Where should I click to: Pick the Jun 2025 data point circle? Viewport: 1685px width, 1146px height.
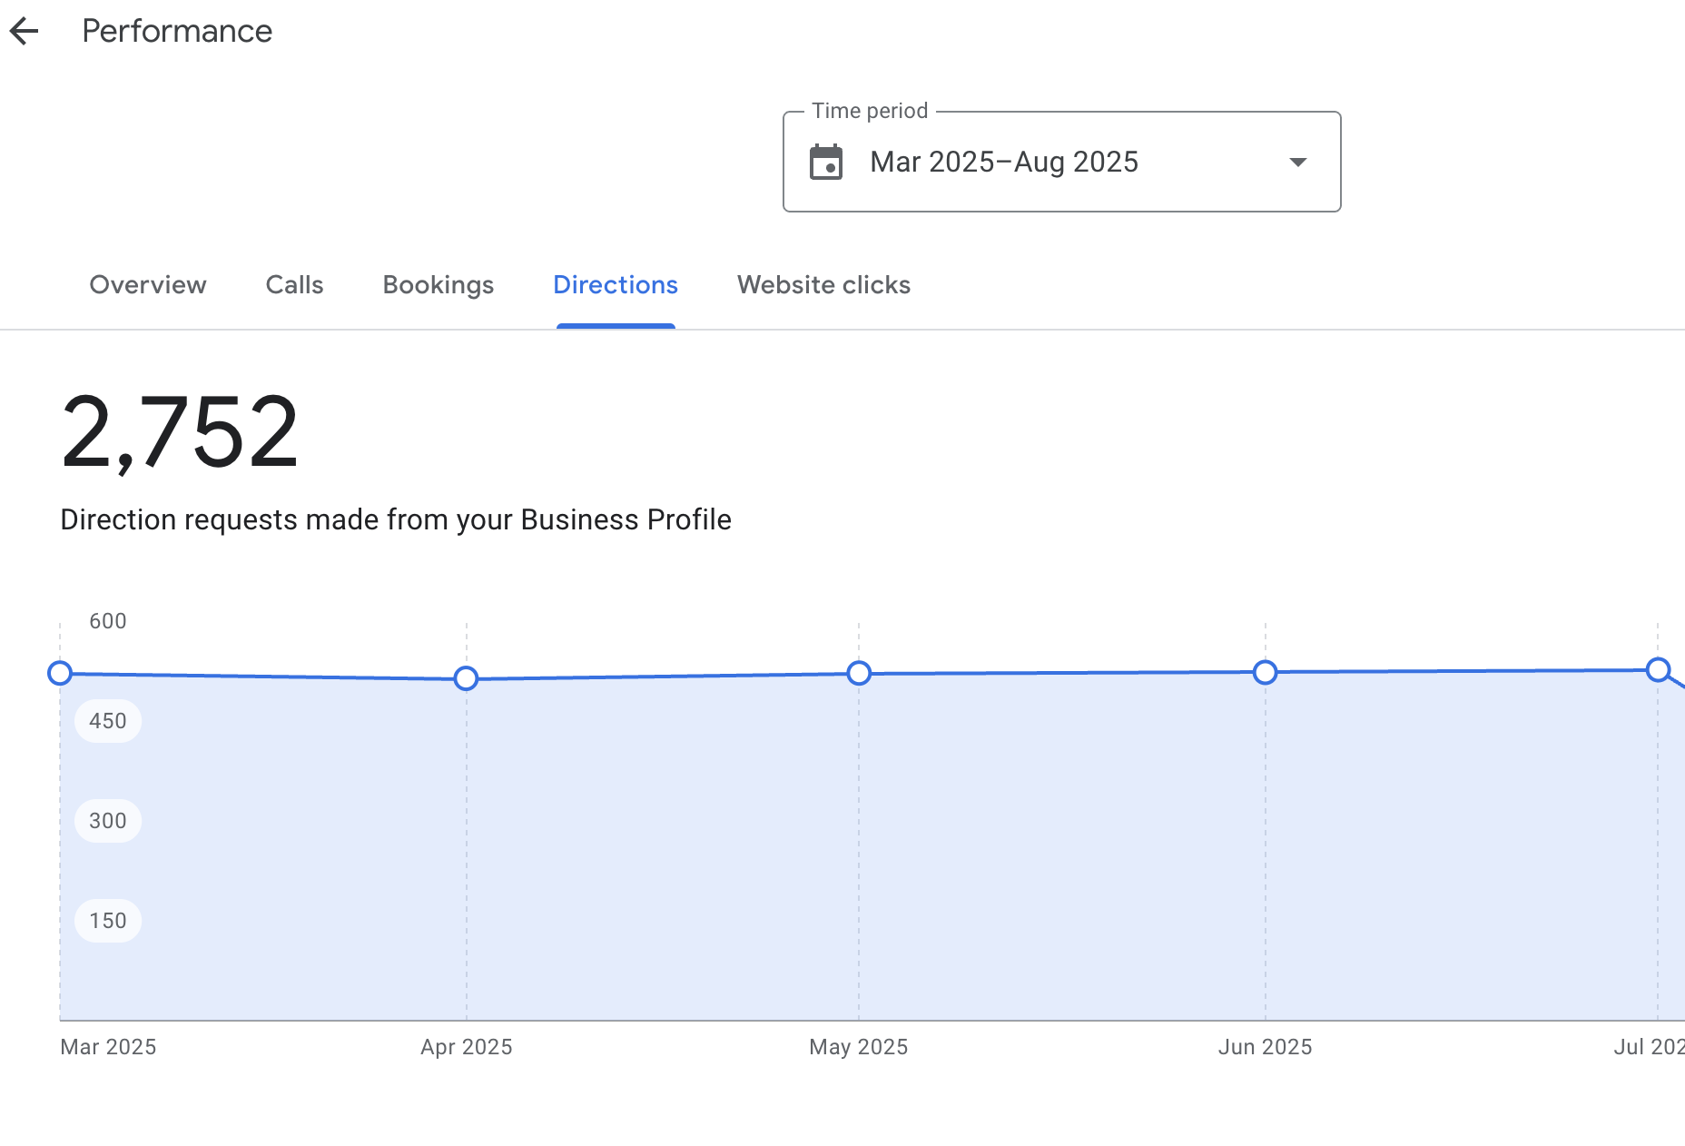tap(1265, 672)
